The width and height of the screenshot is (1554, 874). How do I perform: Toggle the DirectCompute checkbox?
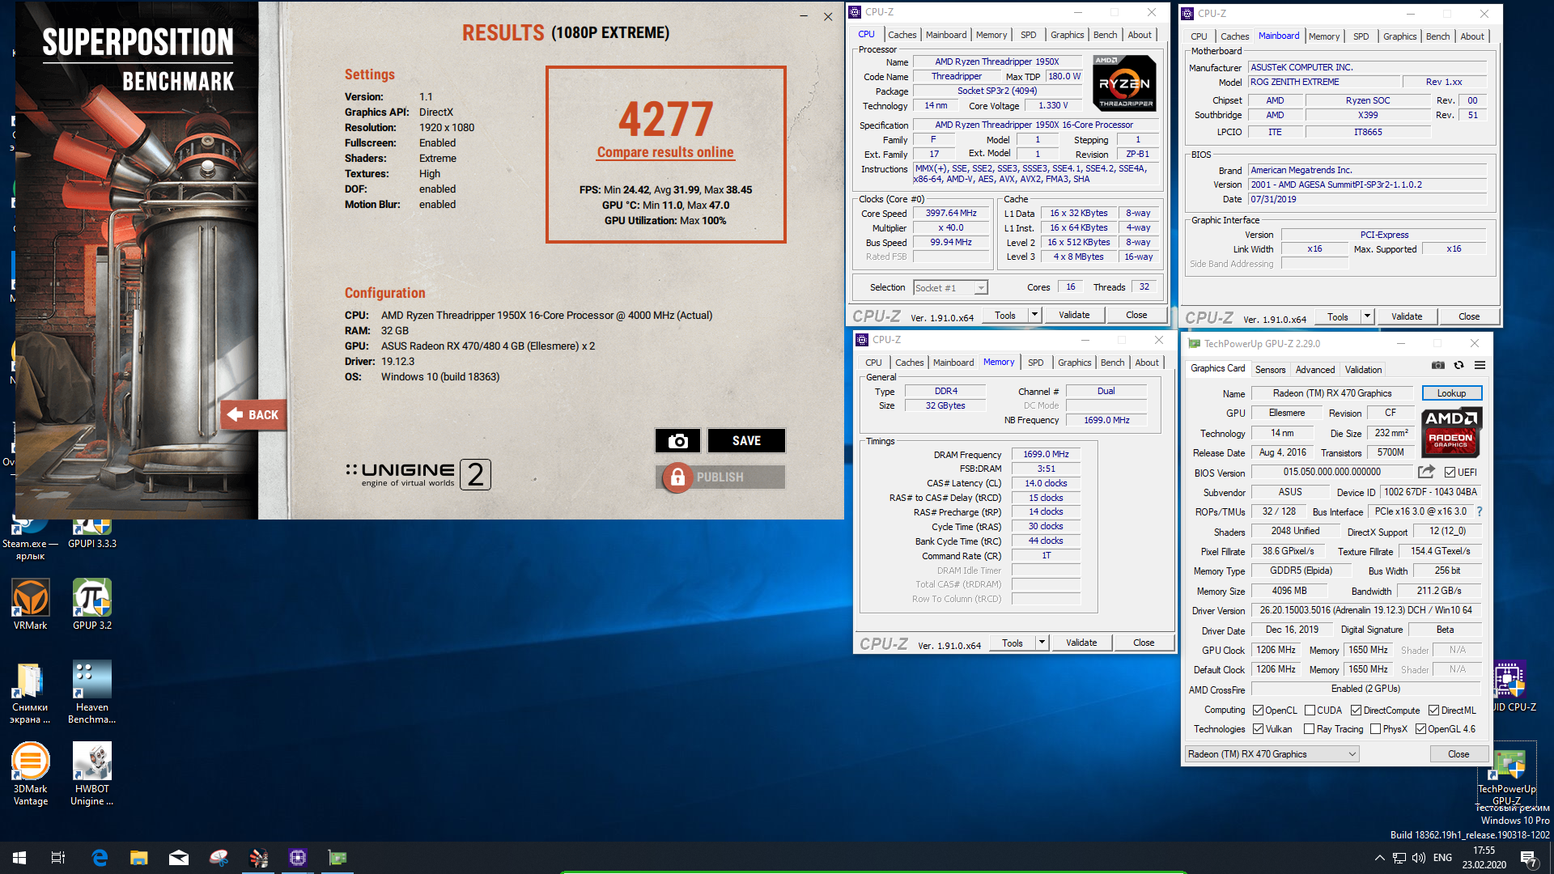point(1356,711)
